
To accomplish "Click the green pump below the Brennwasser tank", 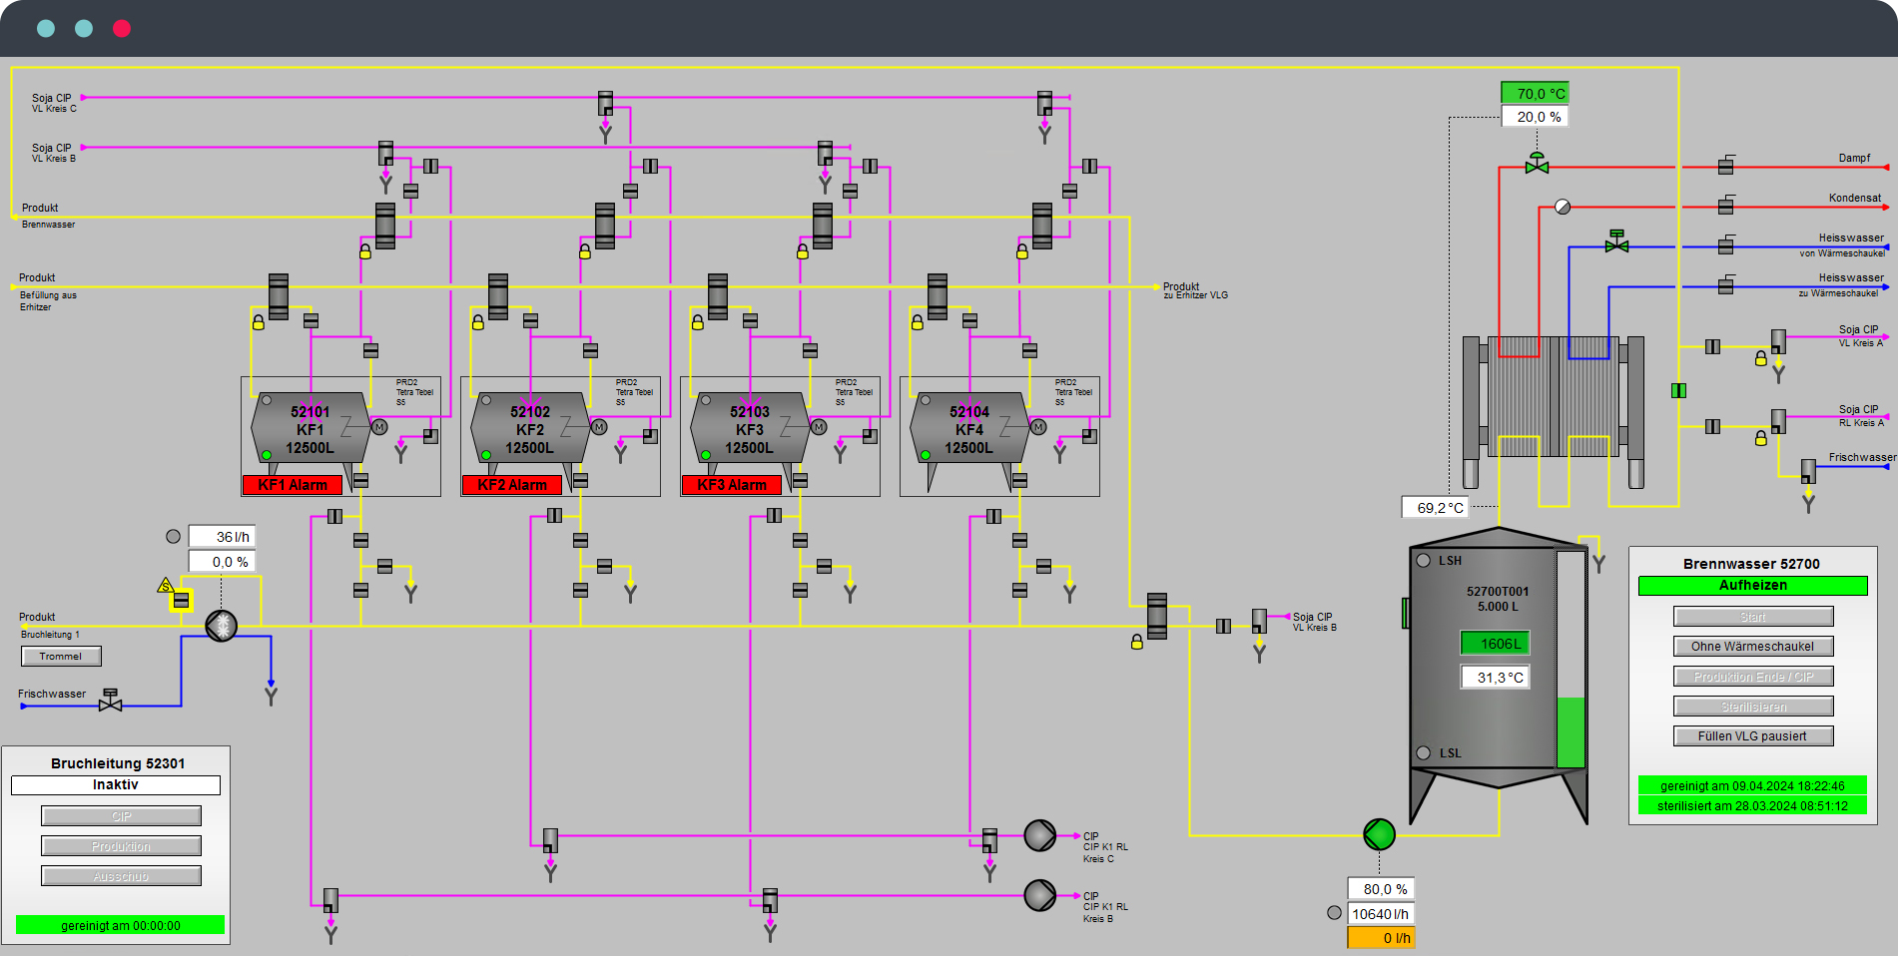I will (x=1379, y=834).
